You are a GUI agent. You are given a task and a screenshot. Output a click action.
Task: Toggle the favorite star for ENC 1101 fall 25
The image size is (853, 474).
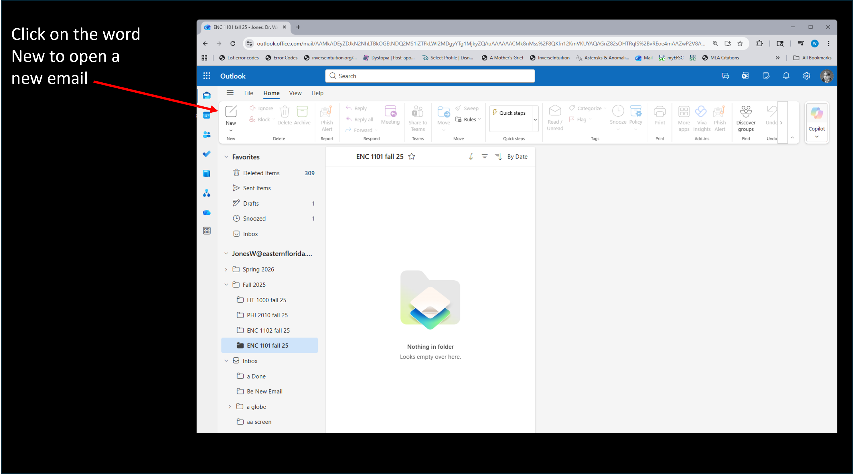click(x=412, y=156)
